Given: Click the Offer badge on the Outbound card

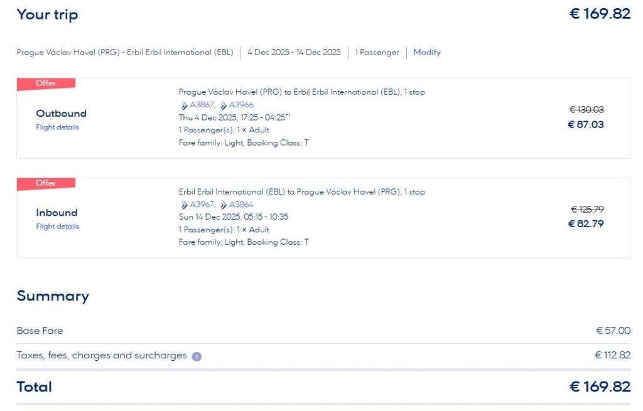Looking at the screenshot, I should 46,83.
